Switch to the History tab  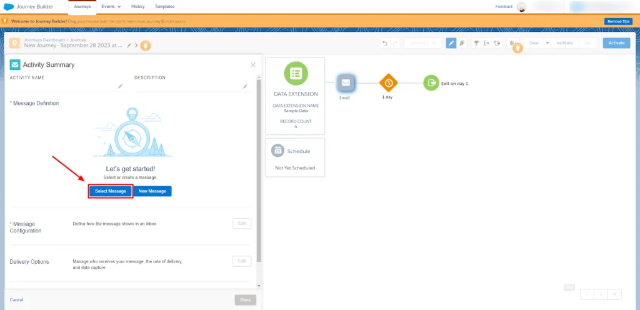(138, 7)
